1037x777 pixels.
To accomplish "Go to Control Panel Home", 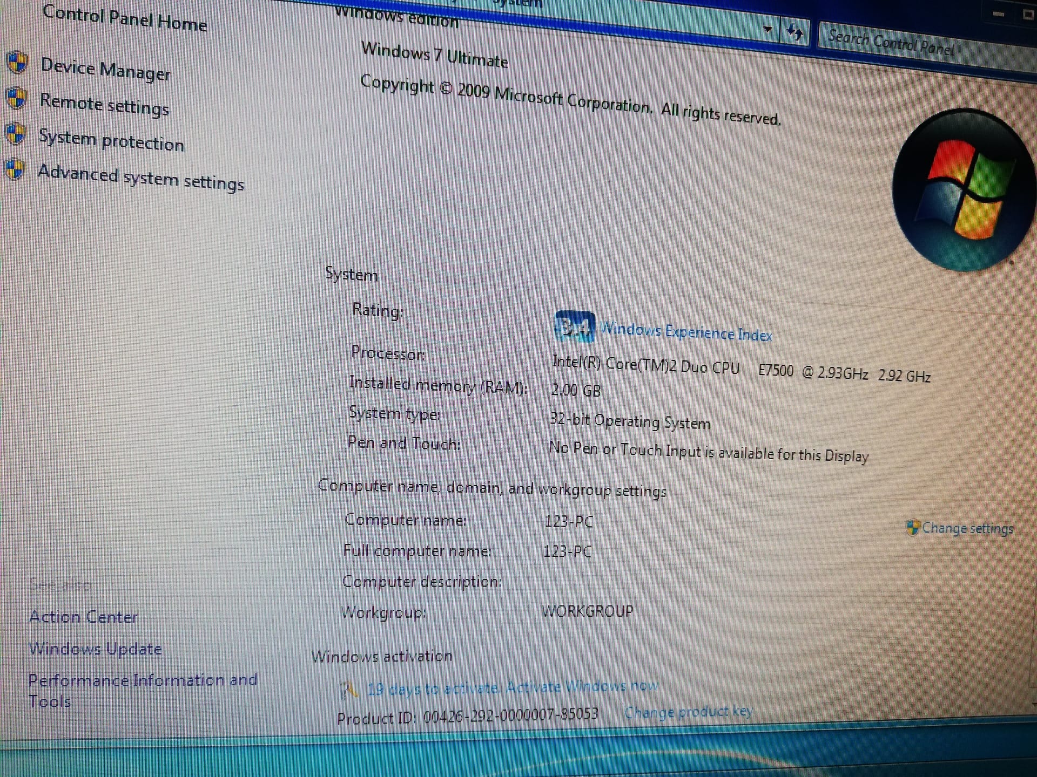I will [x=125, y=19].
